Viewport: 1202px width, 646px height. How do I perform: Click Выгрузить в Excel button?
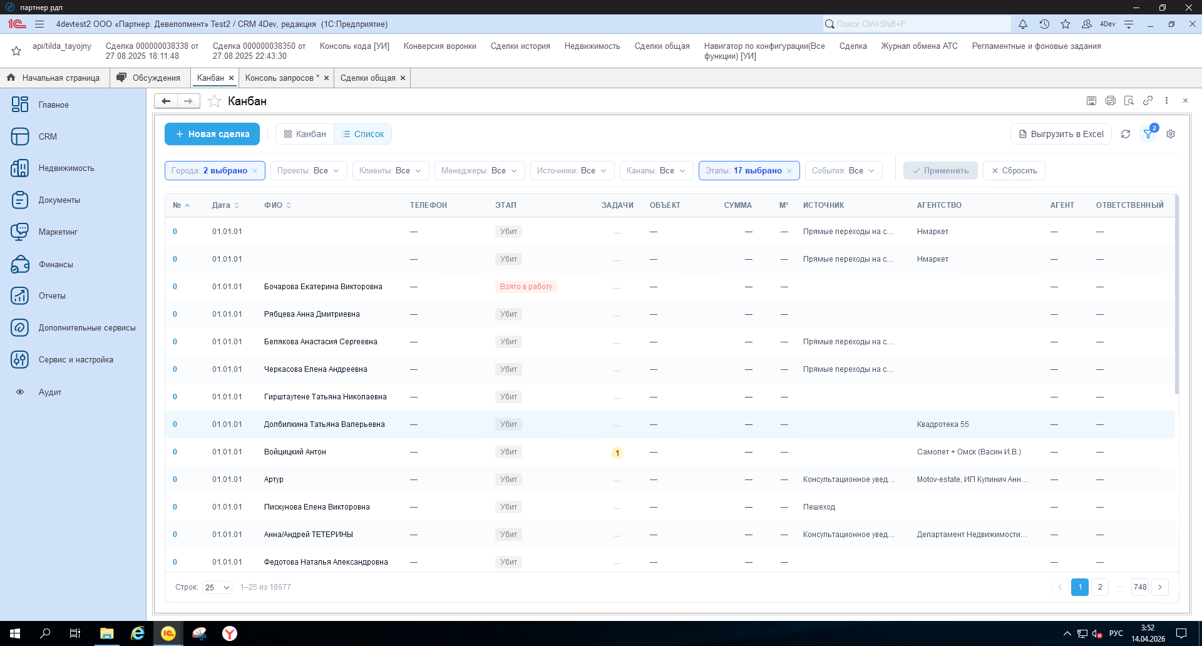1061,134
